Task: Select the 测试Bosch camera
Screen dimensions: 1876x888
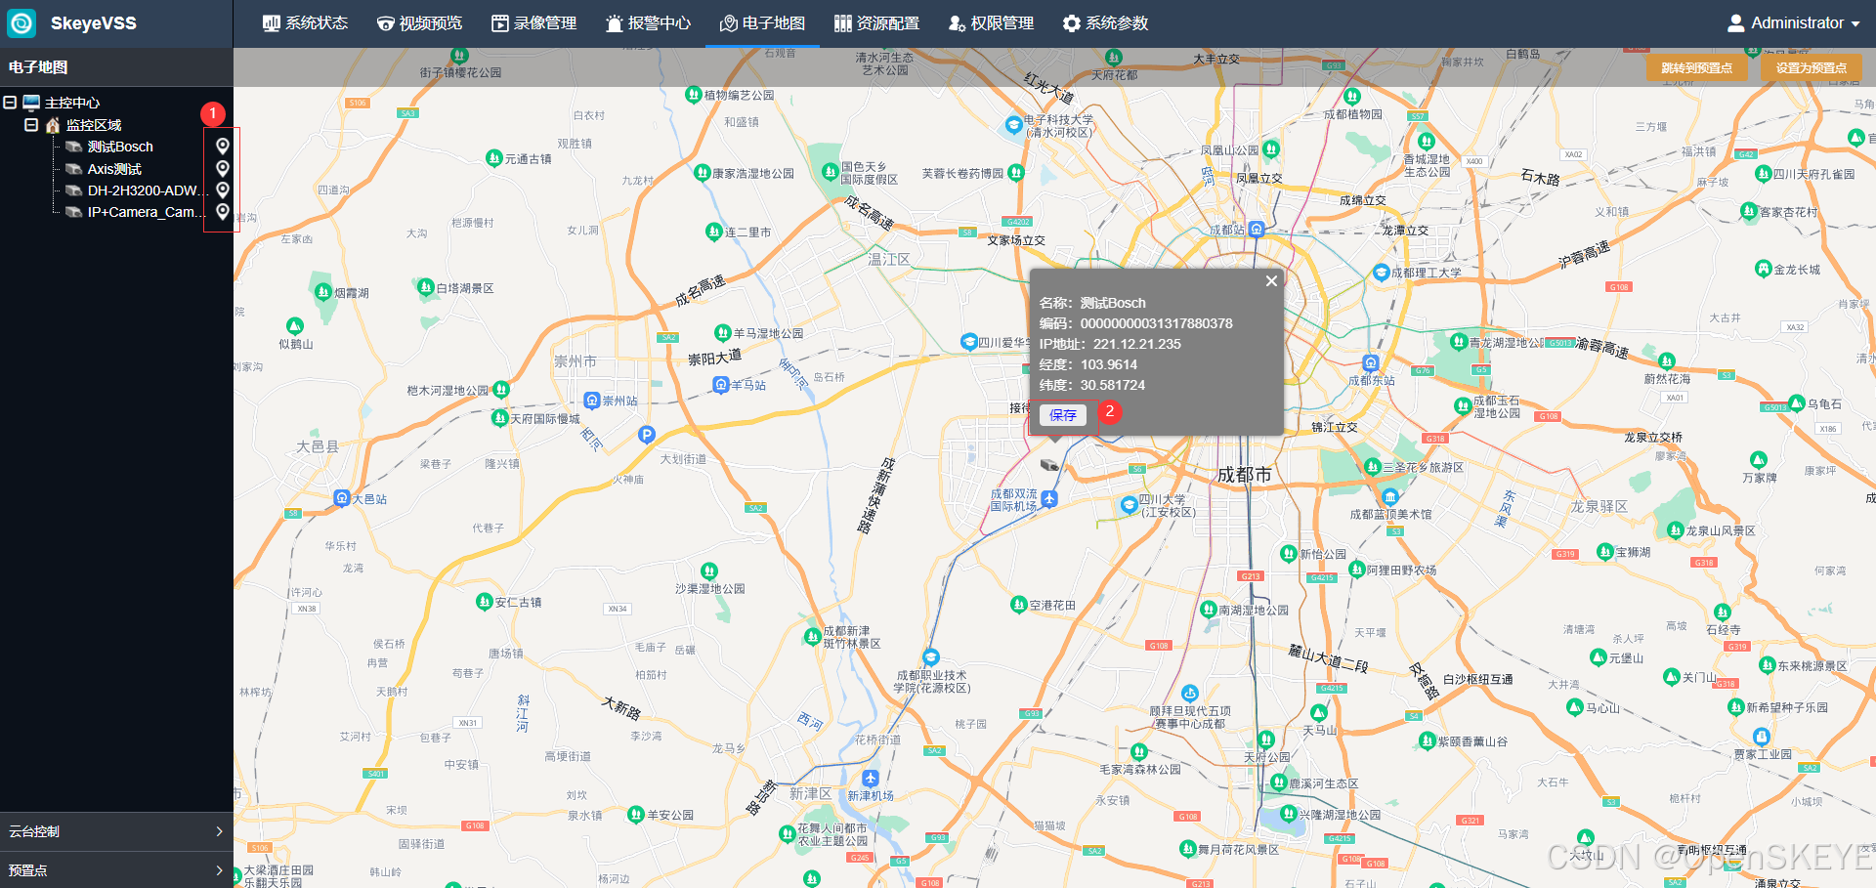Action: click(x=120, y=147)
